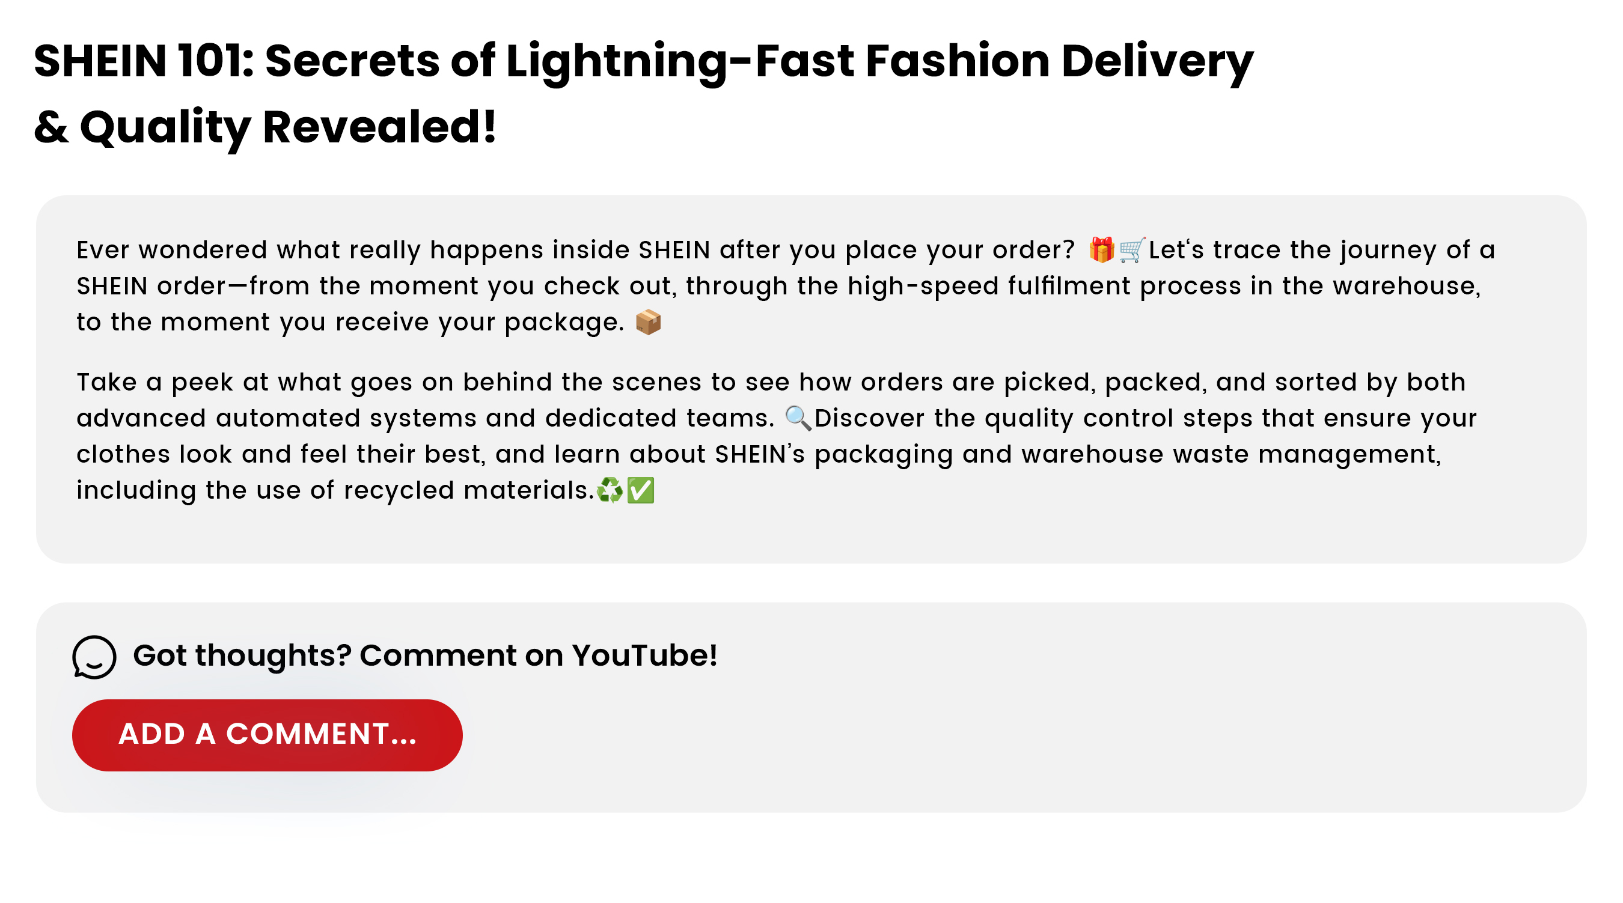Click 'Lightning-Fast' in the headline
Viewport: 1623px width, 903px height.
[679, 61]
